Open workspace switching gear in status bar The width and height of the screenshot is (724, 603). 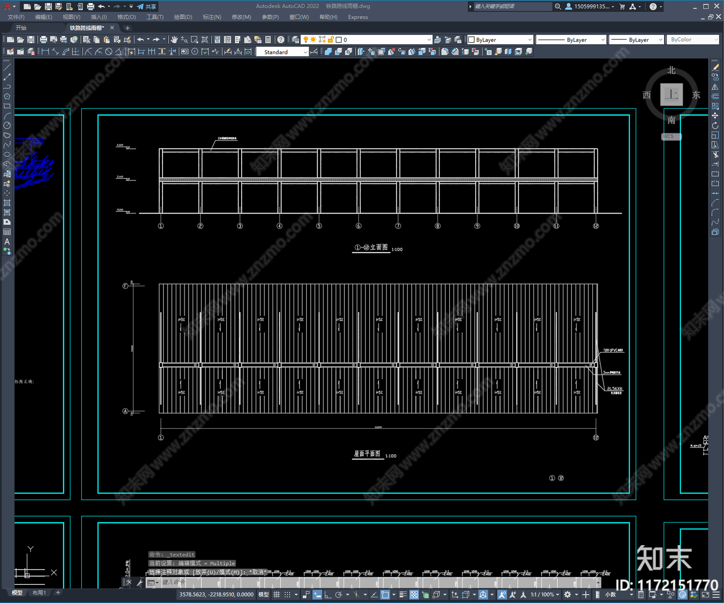[x=567, y=594]
